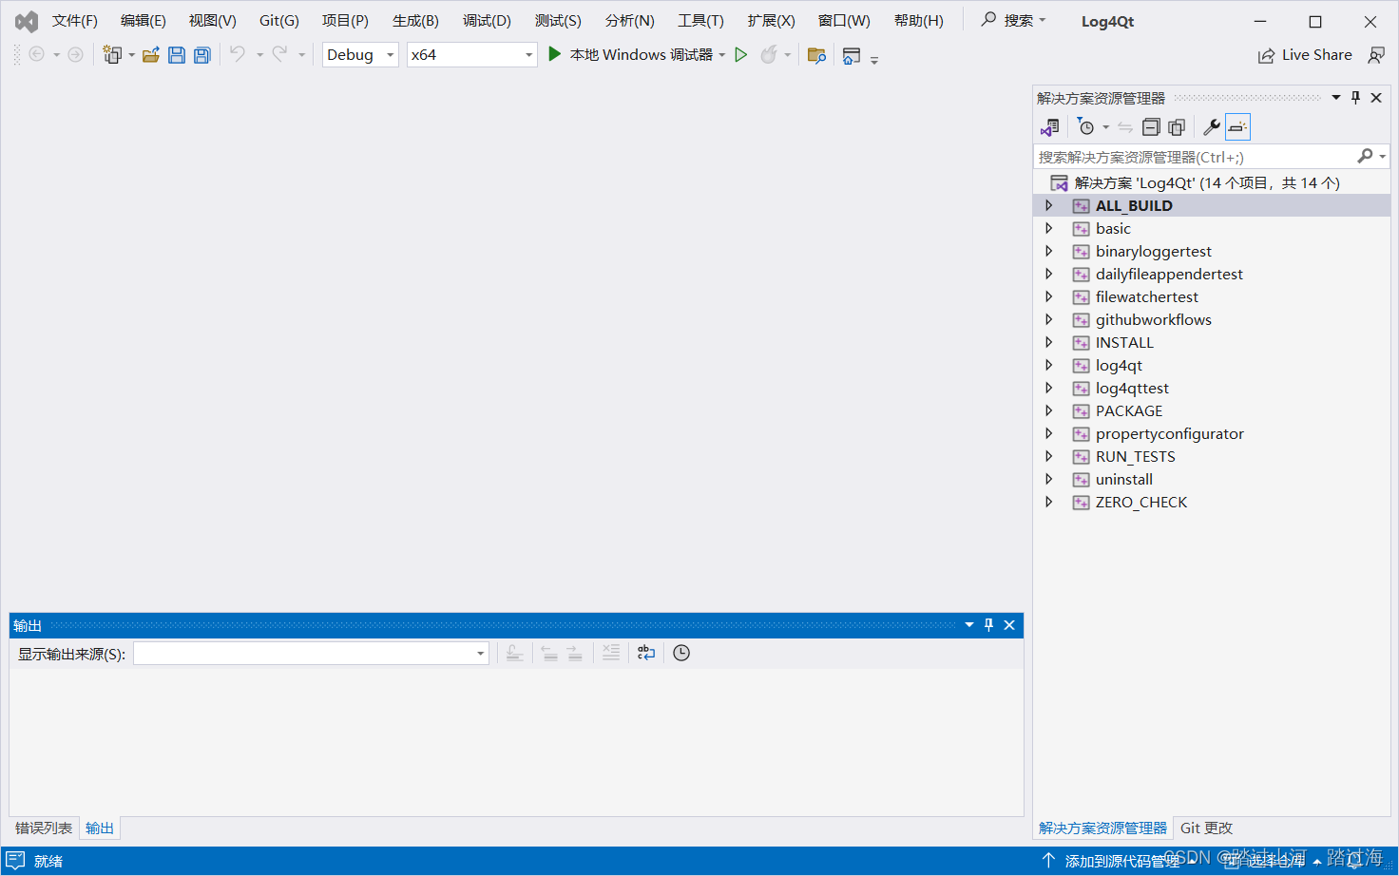Select the RUN_TESTS project
Screen dimensions: 1399x876
pos(1135,457)
